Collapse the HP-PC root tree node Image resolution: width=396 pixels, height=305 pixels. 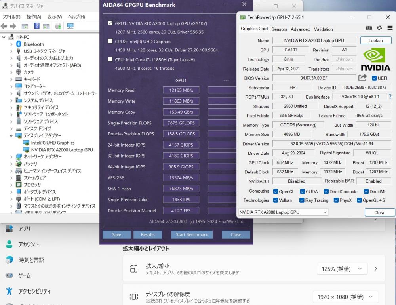coord(4,37)
